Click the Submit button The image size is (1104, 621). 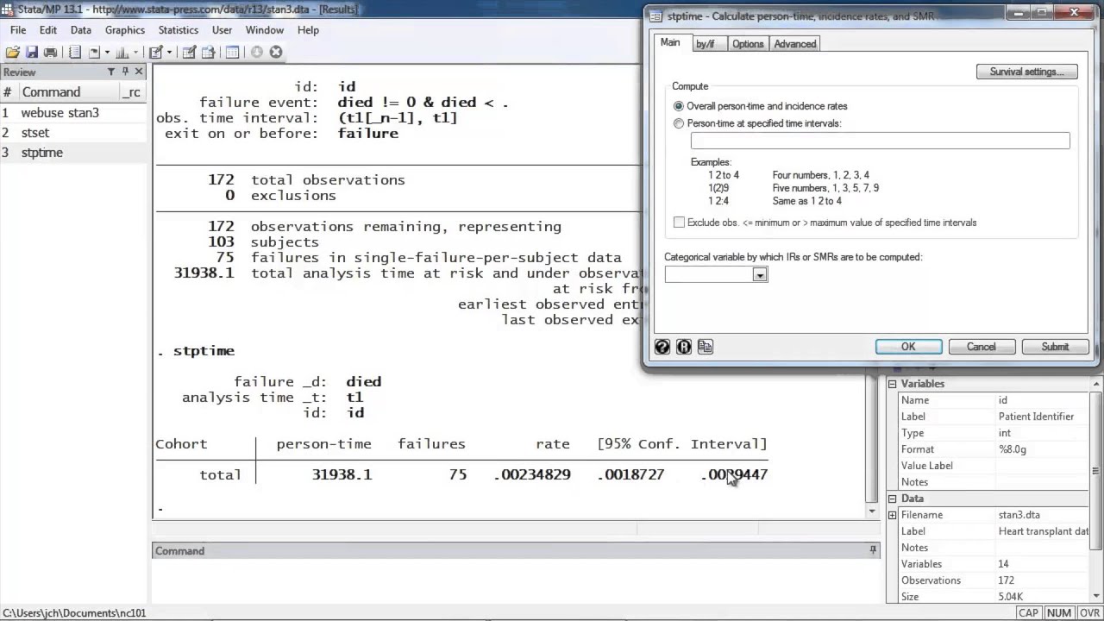click(1055, 347)
